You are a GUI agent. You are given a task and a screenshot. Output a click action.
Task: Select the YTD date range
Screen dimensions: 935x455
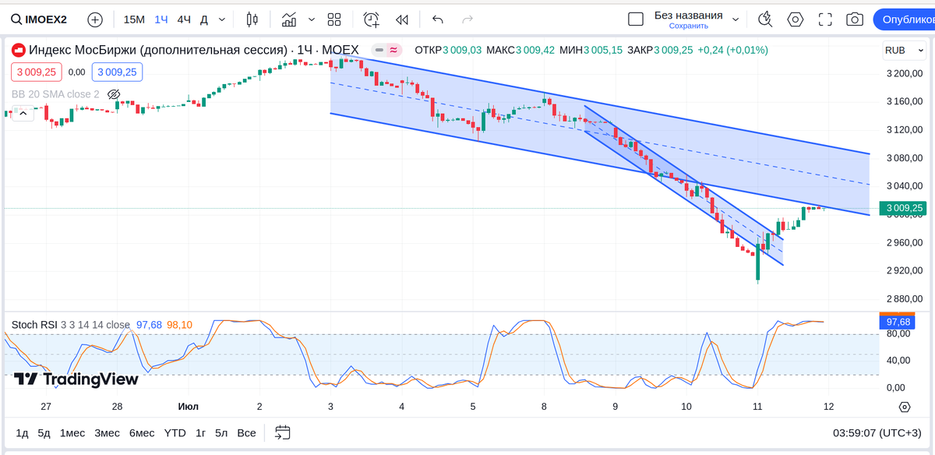(x=175, y=432)
